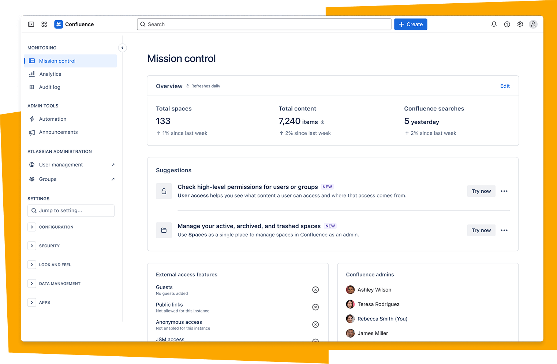Image resolution: width=557 pixels, height=364 pixels.
Task: Click the notifications bell icon
Action: pos(494,25)
